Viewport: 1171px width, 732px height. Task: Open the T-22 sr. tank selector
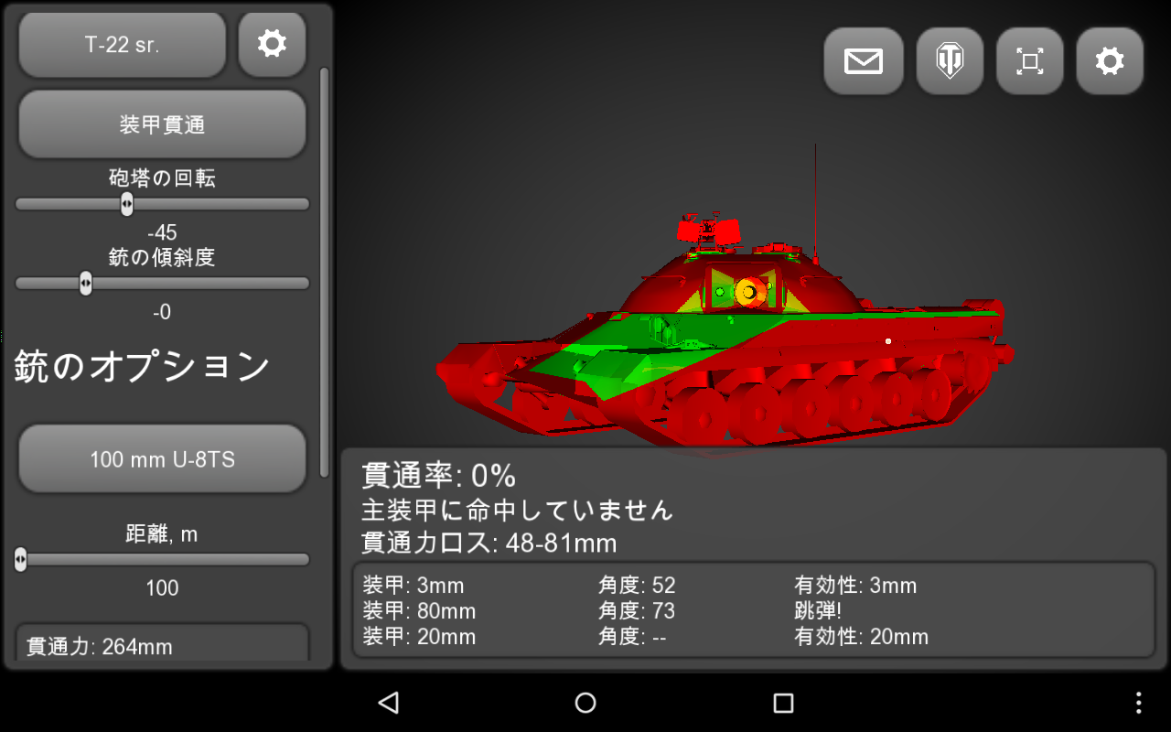122,45
